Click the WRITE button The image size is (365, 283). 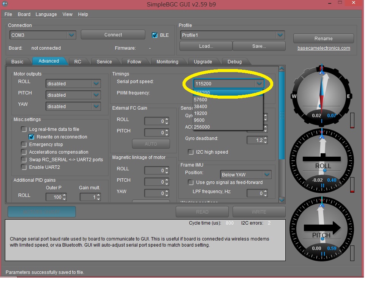259,212
